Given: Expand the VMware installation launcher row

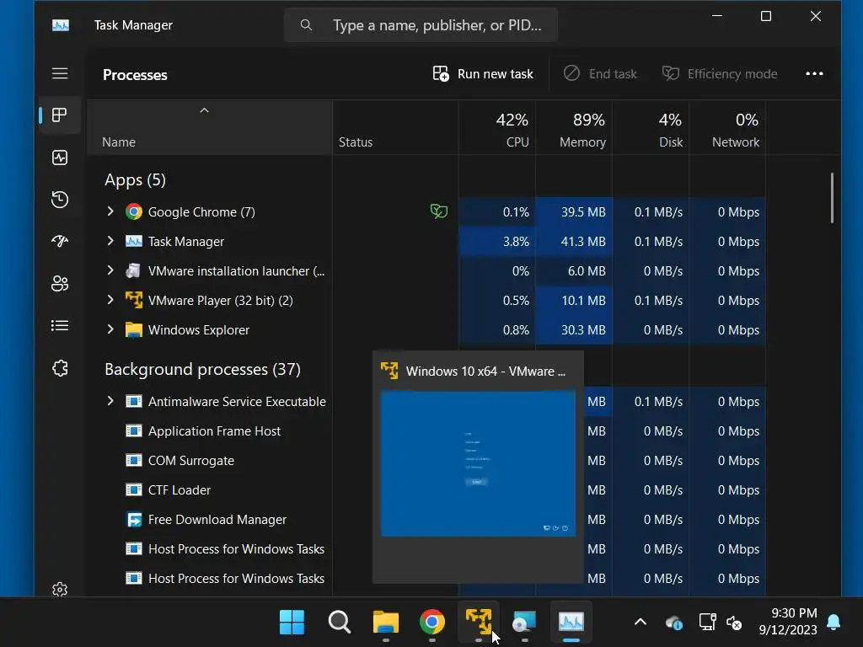Looking at the screenshot, I should 110,270.
